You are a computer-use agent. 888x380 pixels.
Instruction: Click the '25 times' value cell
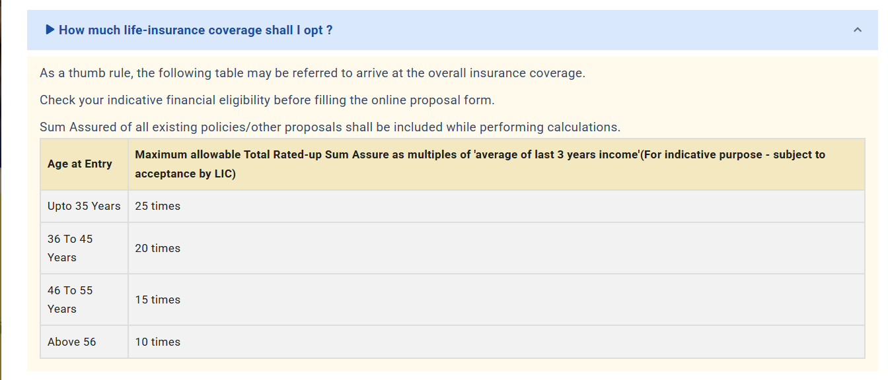(x=158, y=206)
